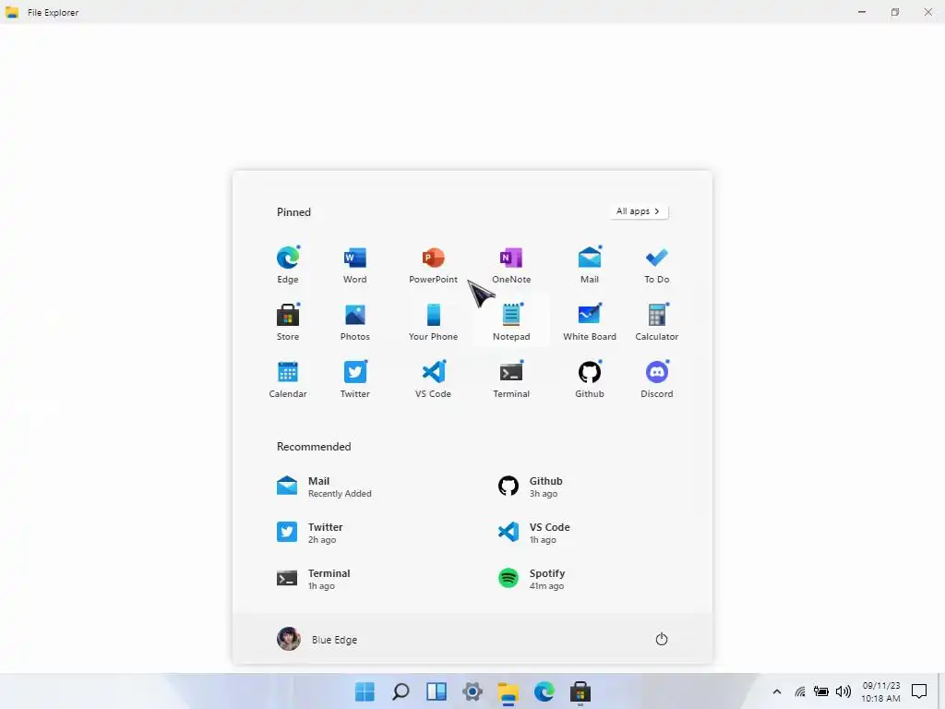Open Microsoft Store on taskbar
945x709 pixels.
(x=580, y=691)
